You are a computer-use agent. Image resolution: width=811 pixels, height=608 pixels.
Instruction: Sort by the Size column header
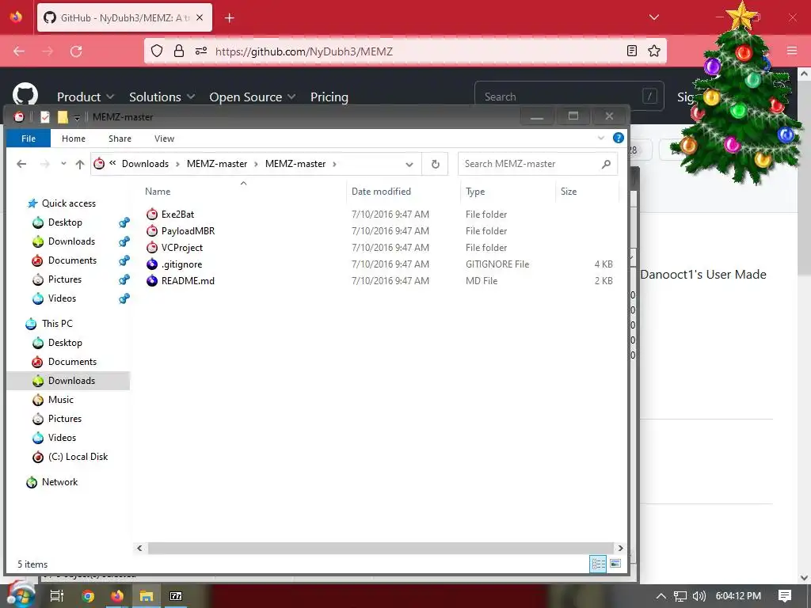(x=587, y=192)
